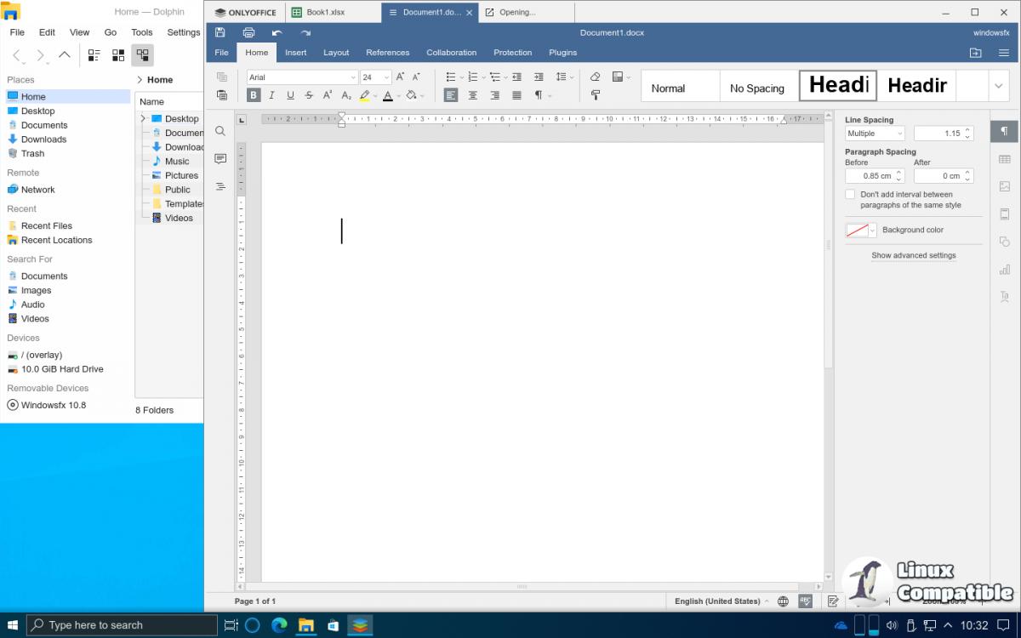The height and width of the screenshot is (638, 1021).
Task: Apply strikethrough using the toolbar icon
Action: point(309,95)
